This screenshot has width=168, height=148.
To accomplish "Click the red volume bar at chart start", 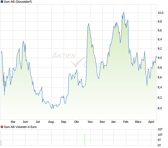I will [x=1, y=143].
